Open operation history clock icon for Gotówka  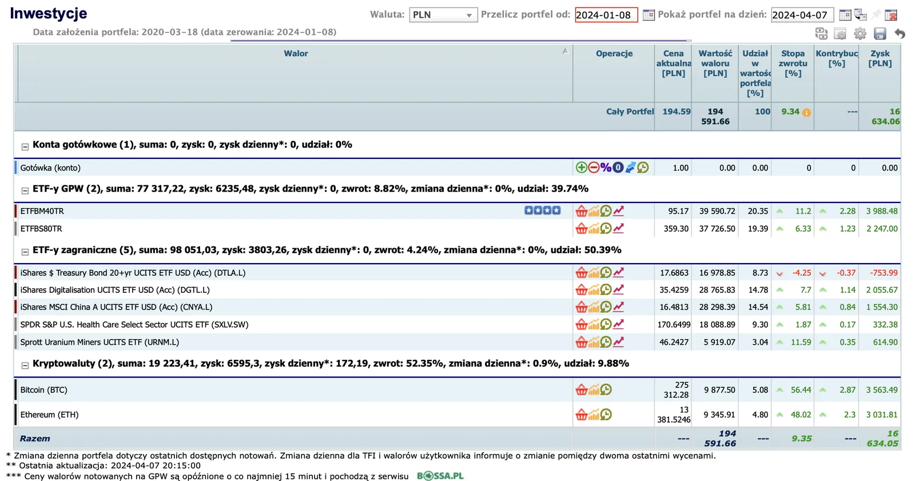coord(643,168)
